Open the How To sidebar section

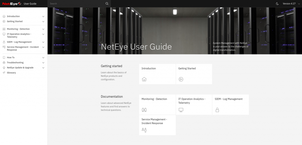(x=11, y=57)
